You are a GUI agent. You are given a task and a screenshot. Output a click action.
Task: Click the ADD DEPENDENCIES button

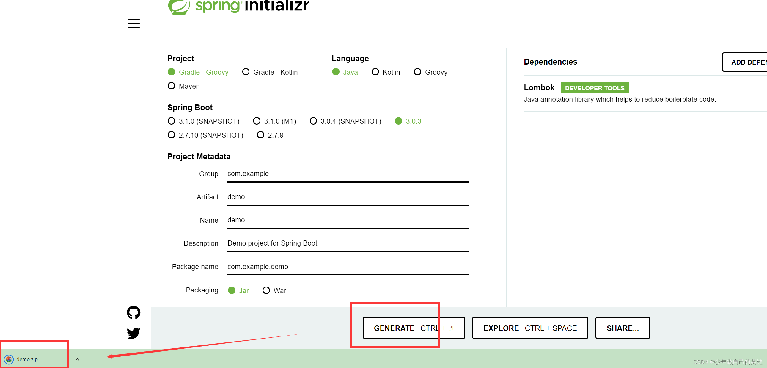click(x=747, y=62)
